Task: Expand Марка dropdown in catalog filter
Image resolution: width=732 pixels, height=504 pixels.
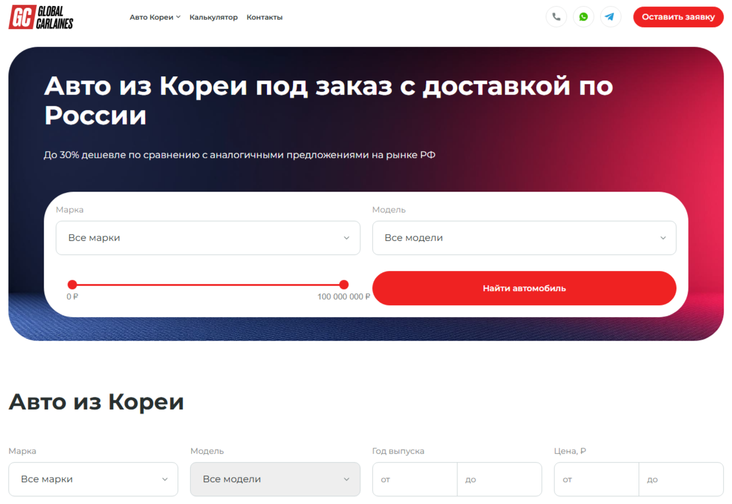Action: pyautogui.click(x=93, y=479)
